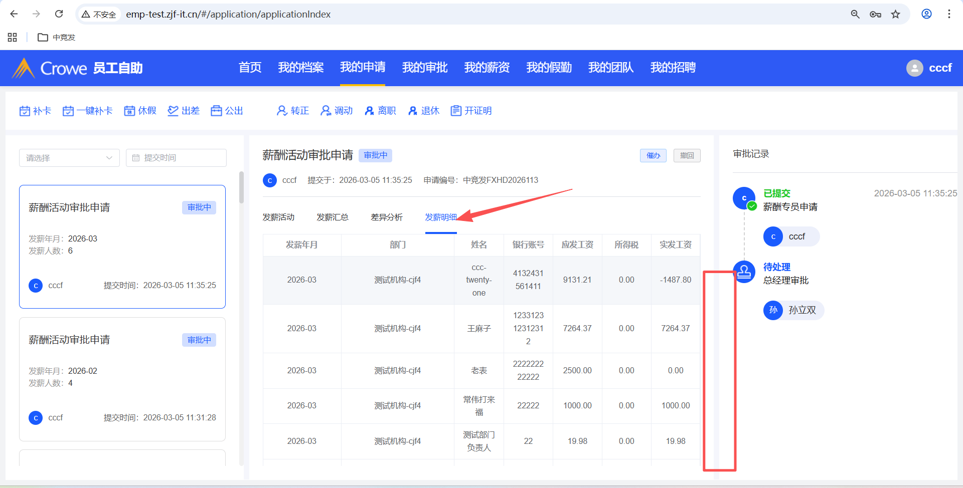
Task: Switch to the 发薪汇总 tab
Action: [x=332, y=217]
